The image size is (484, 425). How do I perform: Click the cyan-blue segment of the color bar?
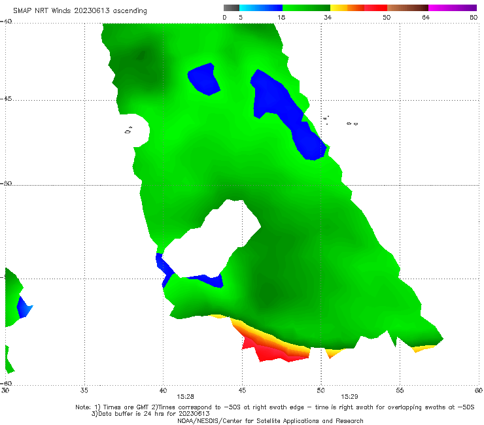tap(261, 8)
